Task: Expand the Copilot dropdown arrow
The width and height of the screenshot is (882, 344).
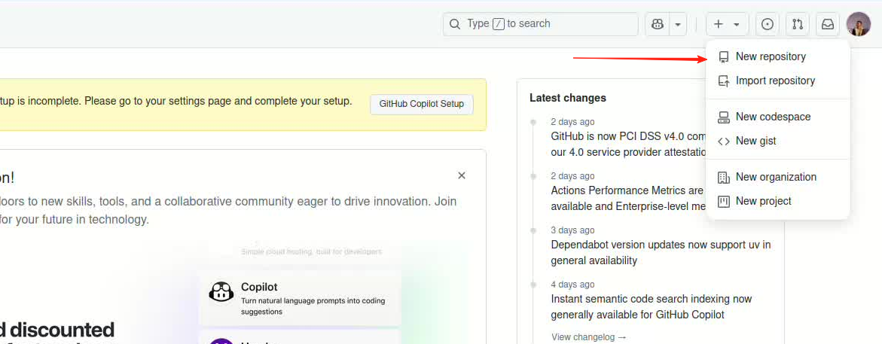Action: pyautogui.click(x=678, y=24)
